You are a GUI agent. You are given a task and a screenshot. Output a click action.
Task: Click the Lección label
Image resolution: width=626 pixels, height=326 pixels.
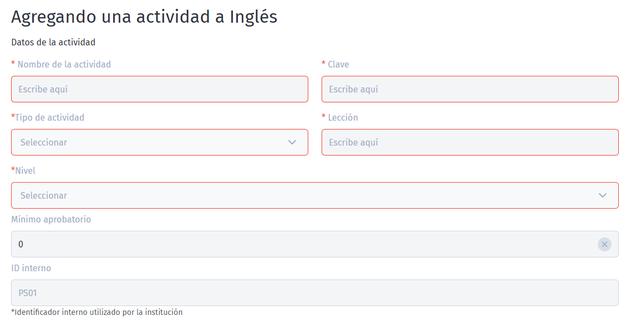coord(340,117)
